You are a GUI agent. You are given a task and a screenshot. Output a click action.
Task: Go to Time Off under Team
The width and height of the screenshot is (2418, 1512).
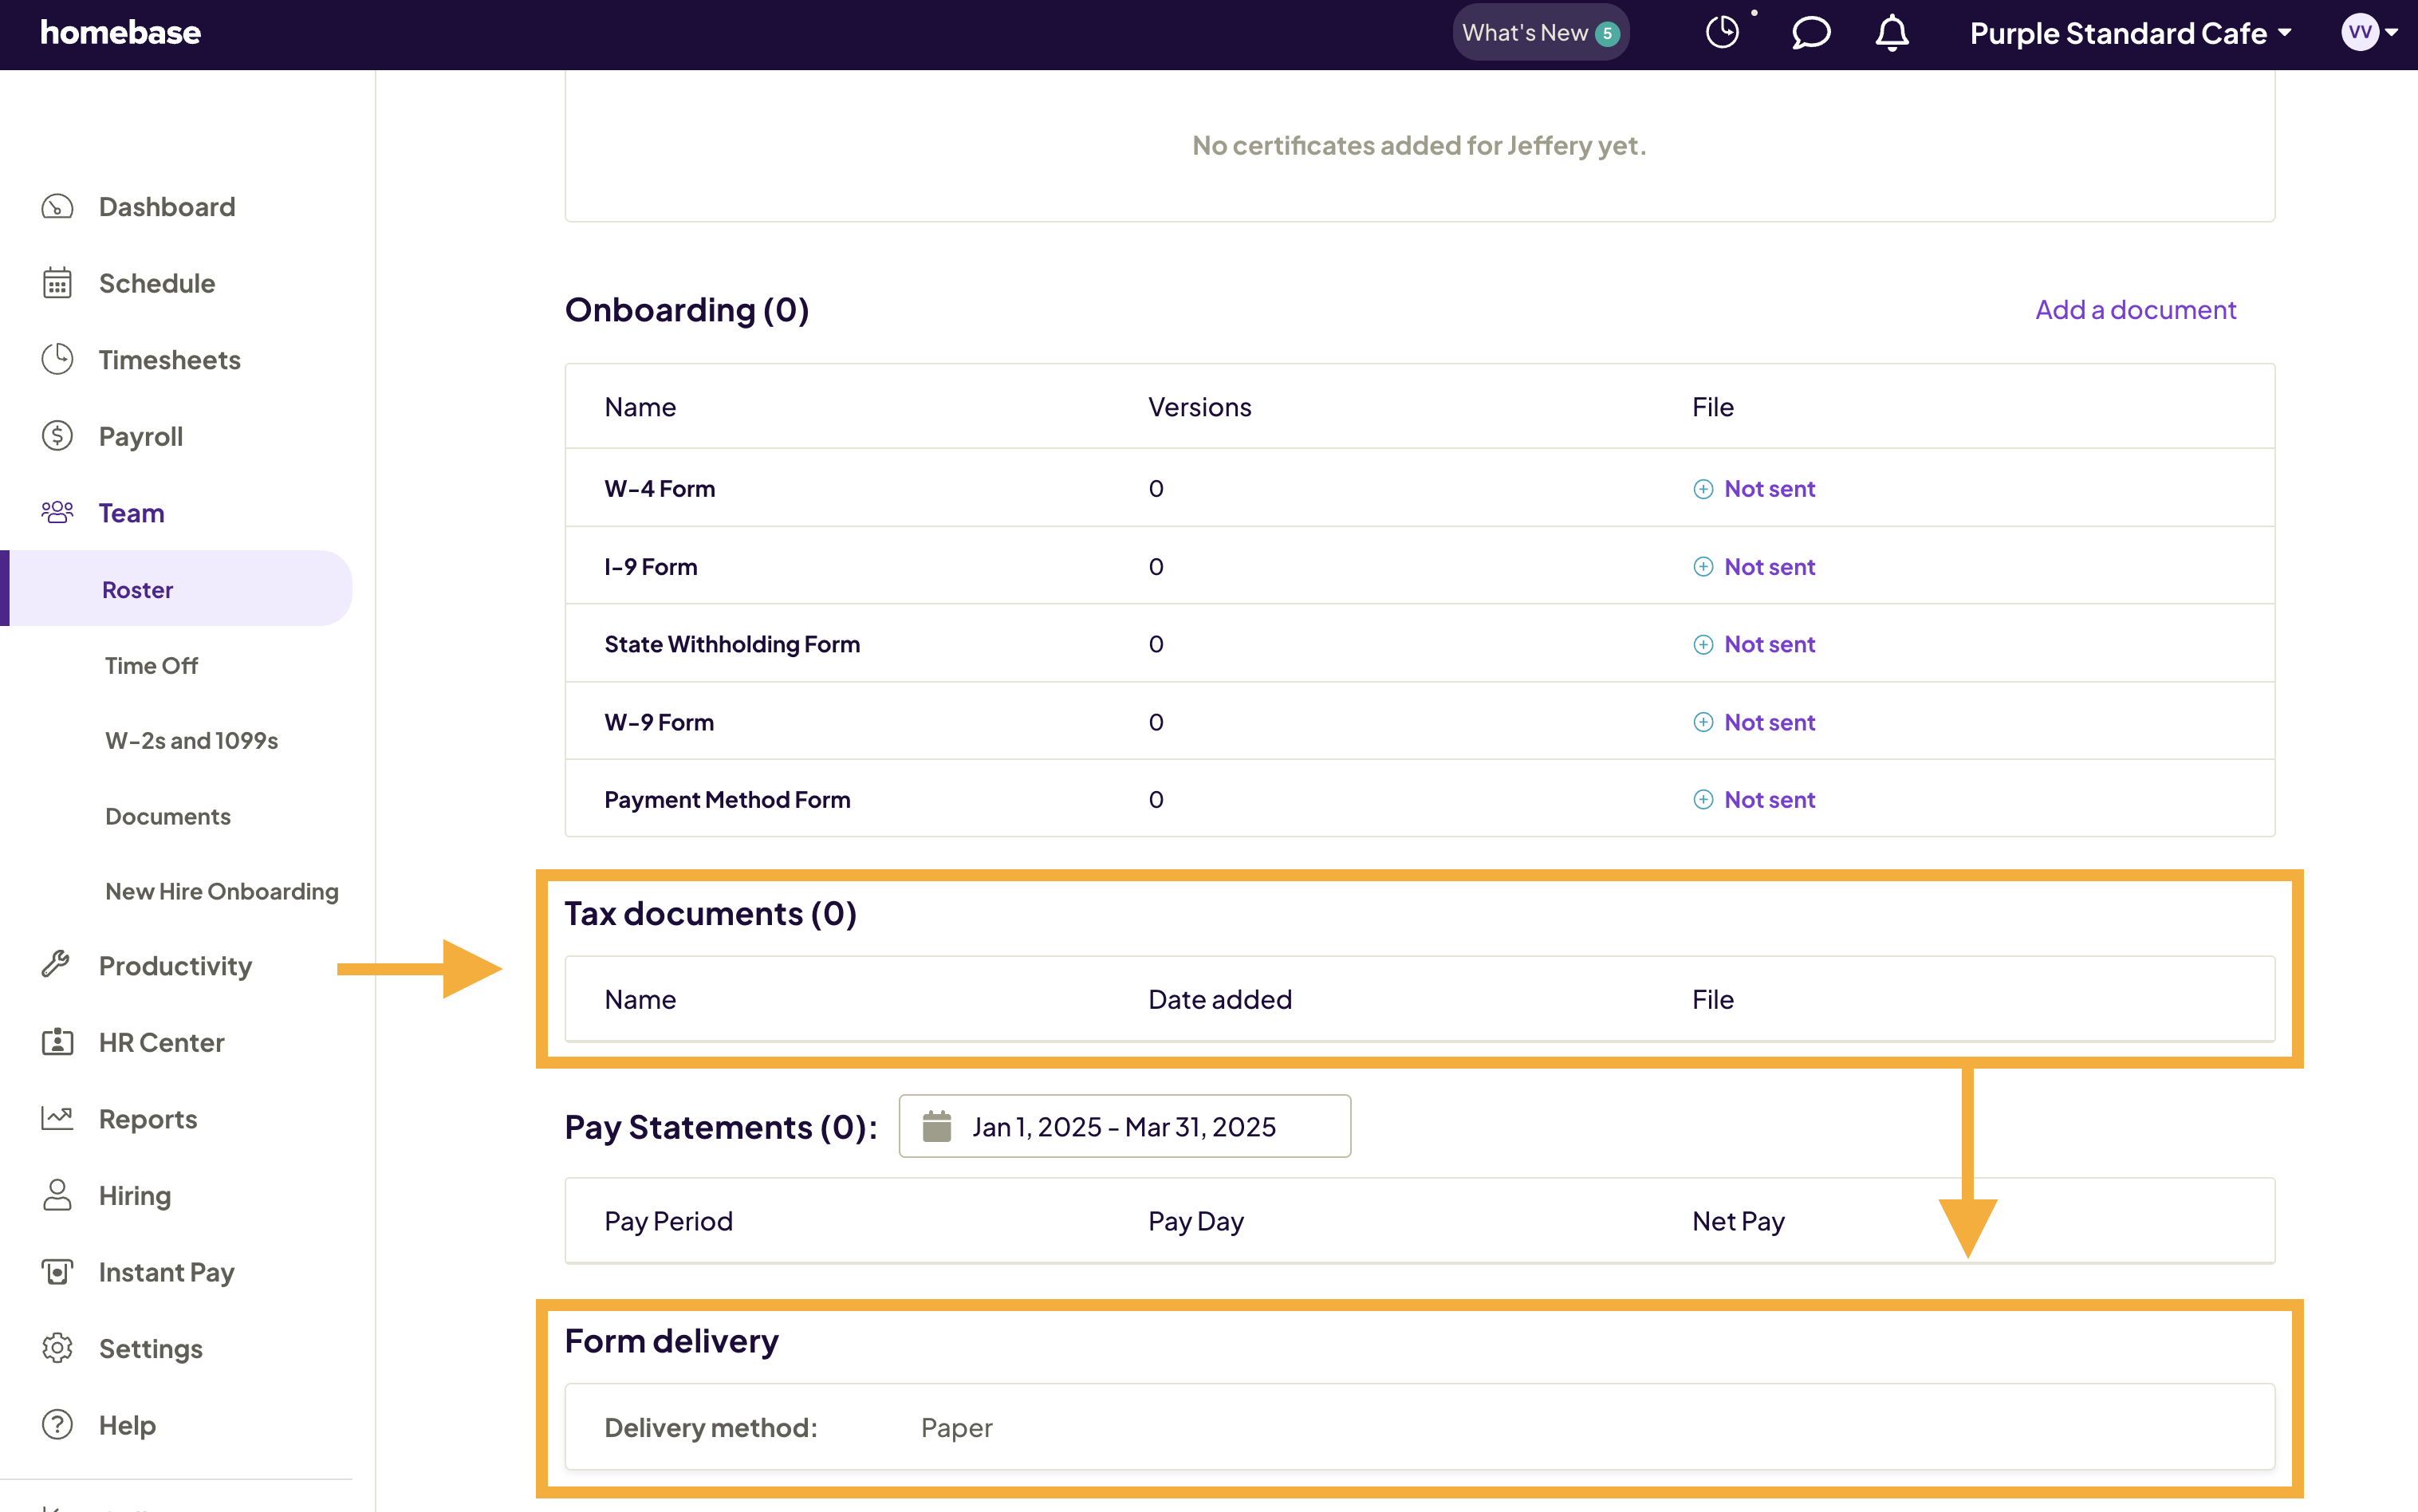pyautogui.click(x=151, y=665)
